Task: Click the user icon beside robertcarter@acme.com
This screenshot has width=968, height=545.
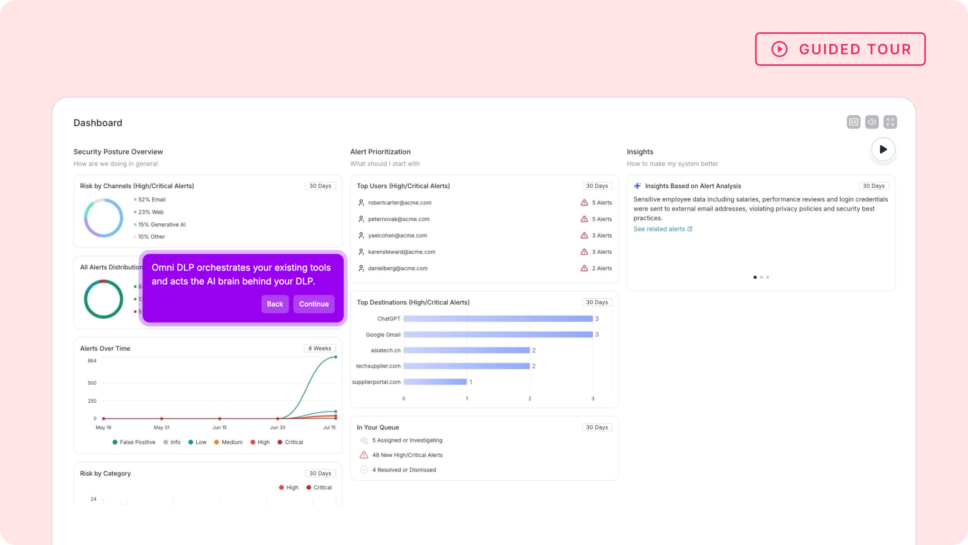Action: pyautogui.click(x=361, y=203)
